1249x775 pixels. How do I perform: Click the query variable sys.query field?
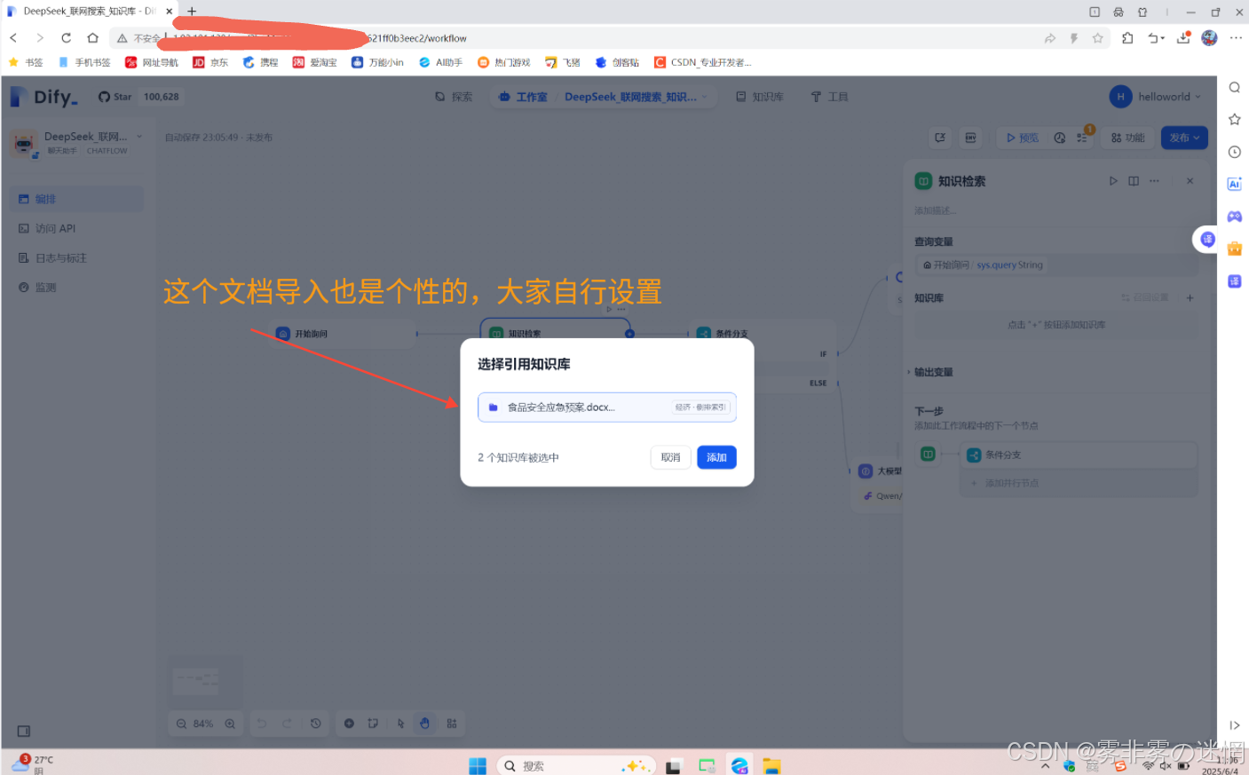(1056, 265)
